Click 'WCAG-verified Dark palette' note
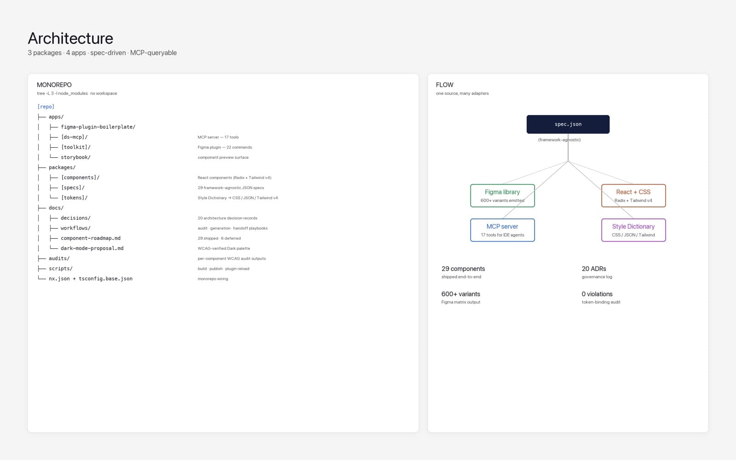The width and height of the screenshot is (736, 460). coord(224,248)
